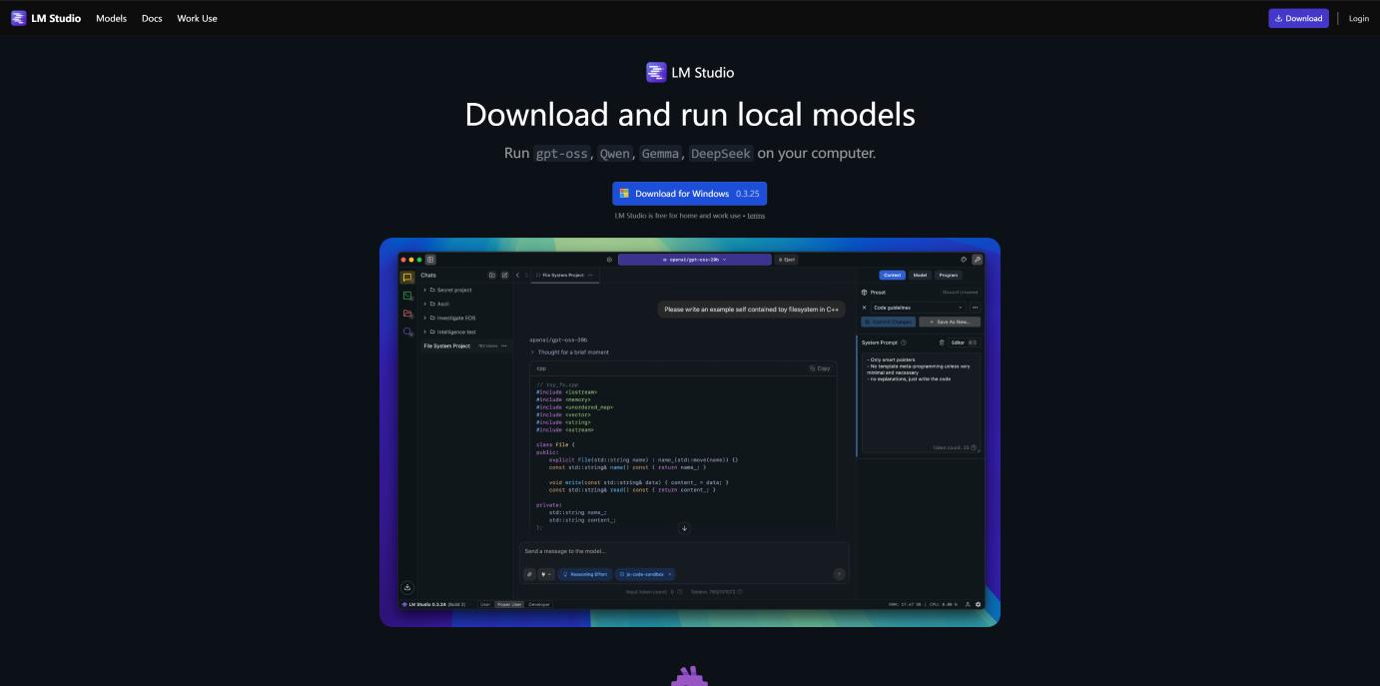The width and height of the screenshot is (1380, 686).
Task: Open the System Prompt Editor button
Action: [964, 343]
